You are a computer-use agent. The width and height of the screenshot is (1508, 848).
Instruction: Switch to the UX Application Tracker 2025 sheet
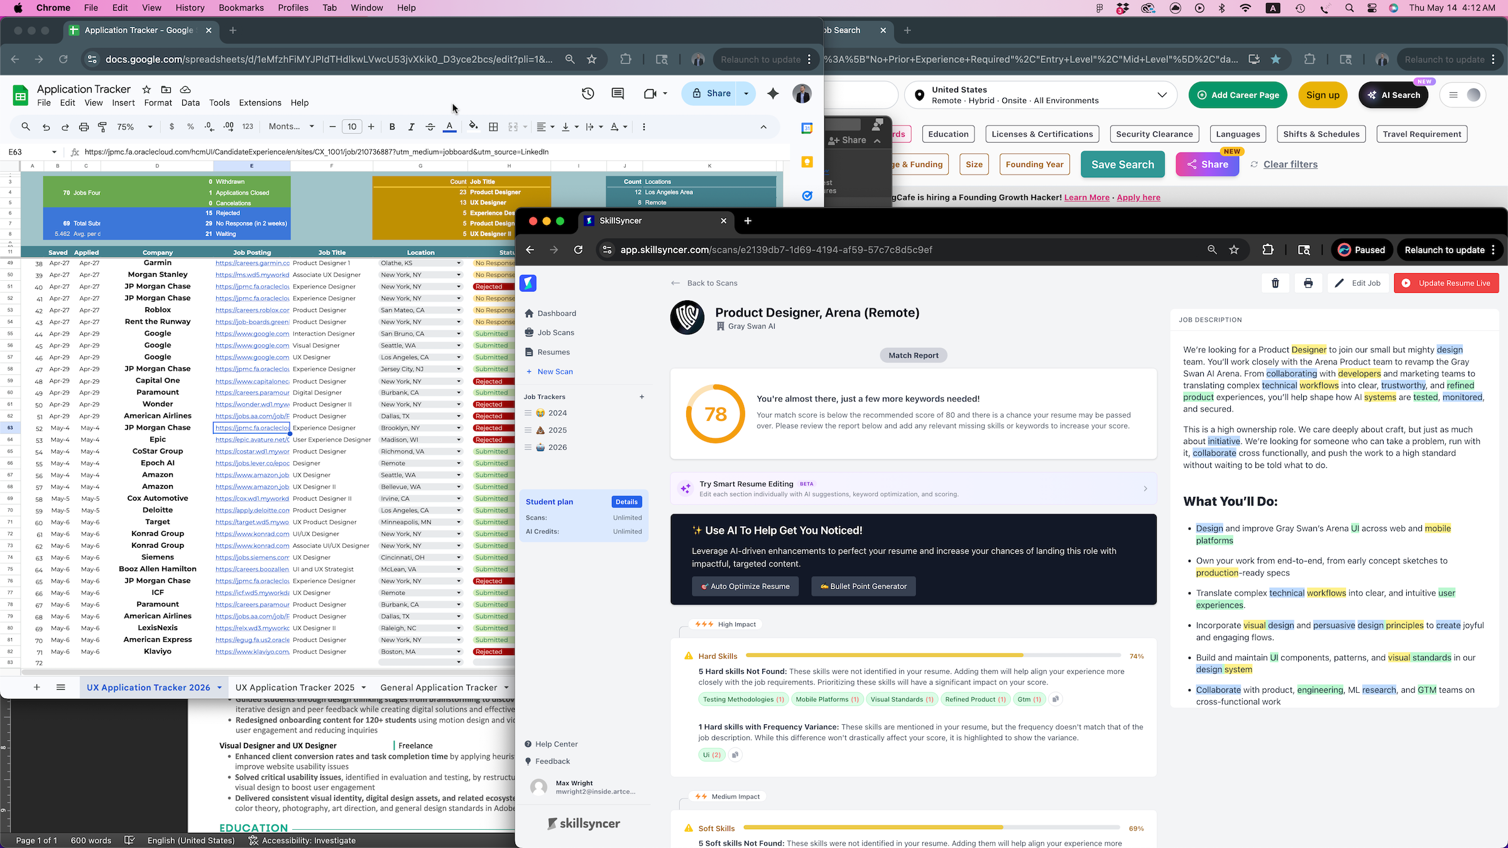[295, 688]
